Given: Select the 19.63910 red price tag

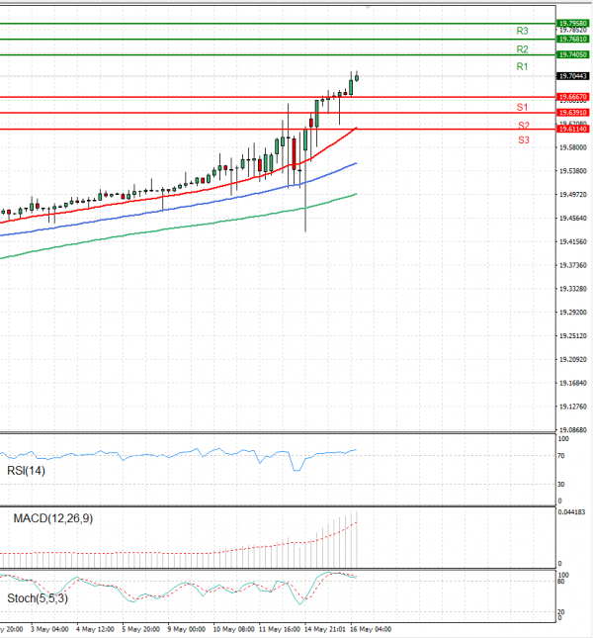Looking at the screenshot, I should [x=572, y=113].
